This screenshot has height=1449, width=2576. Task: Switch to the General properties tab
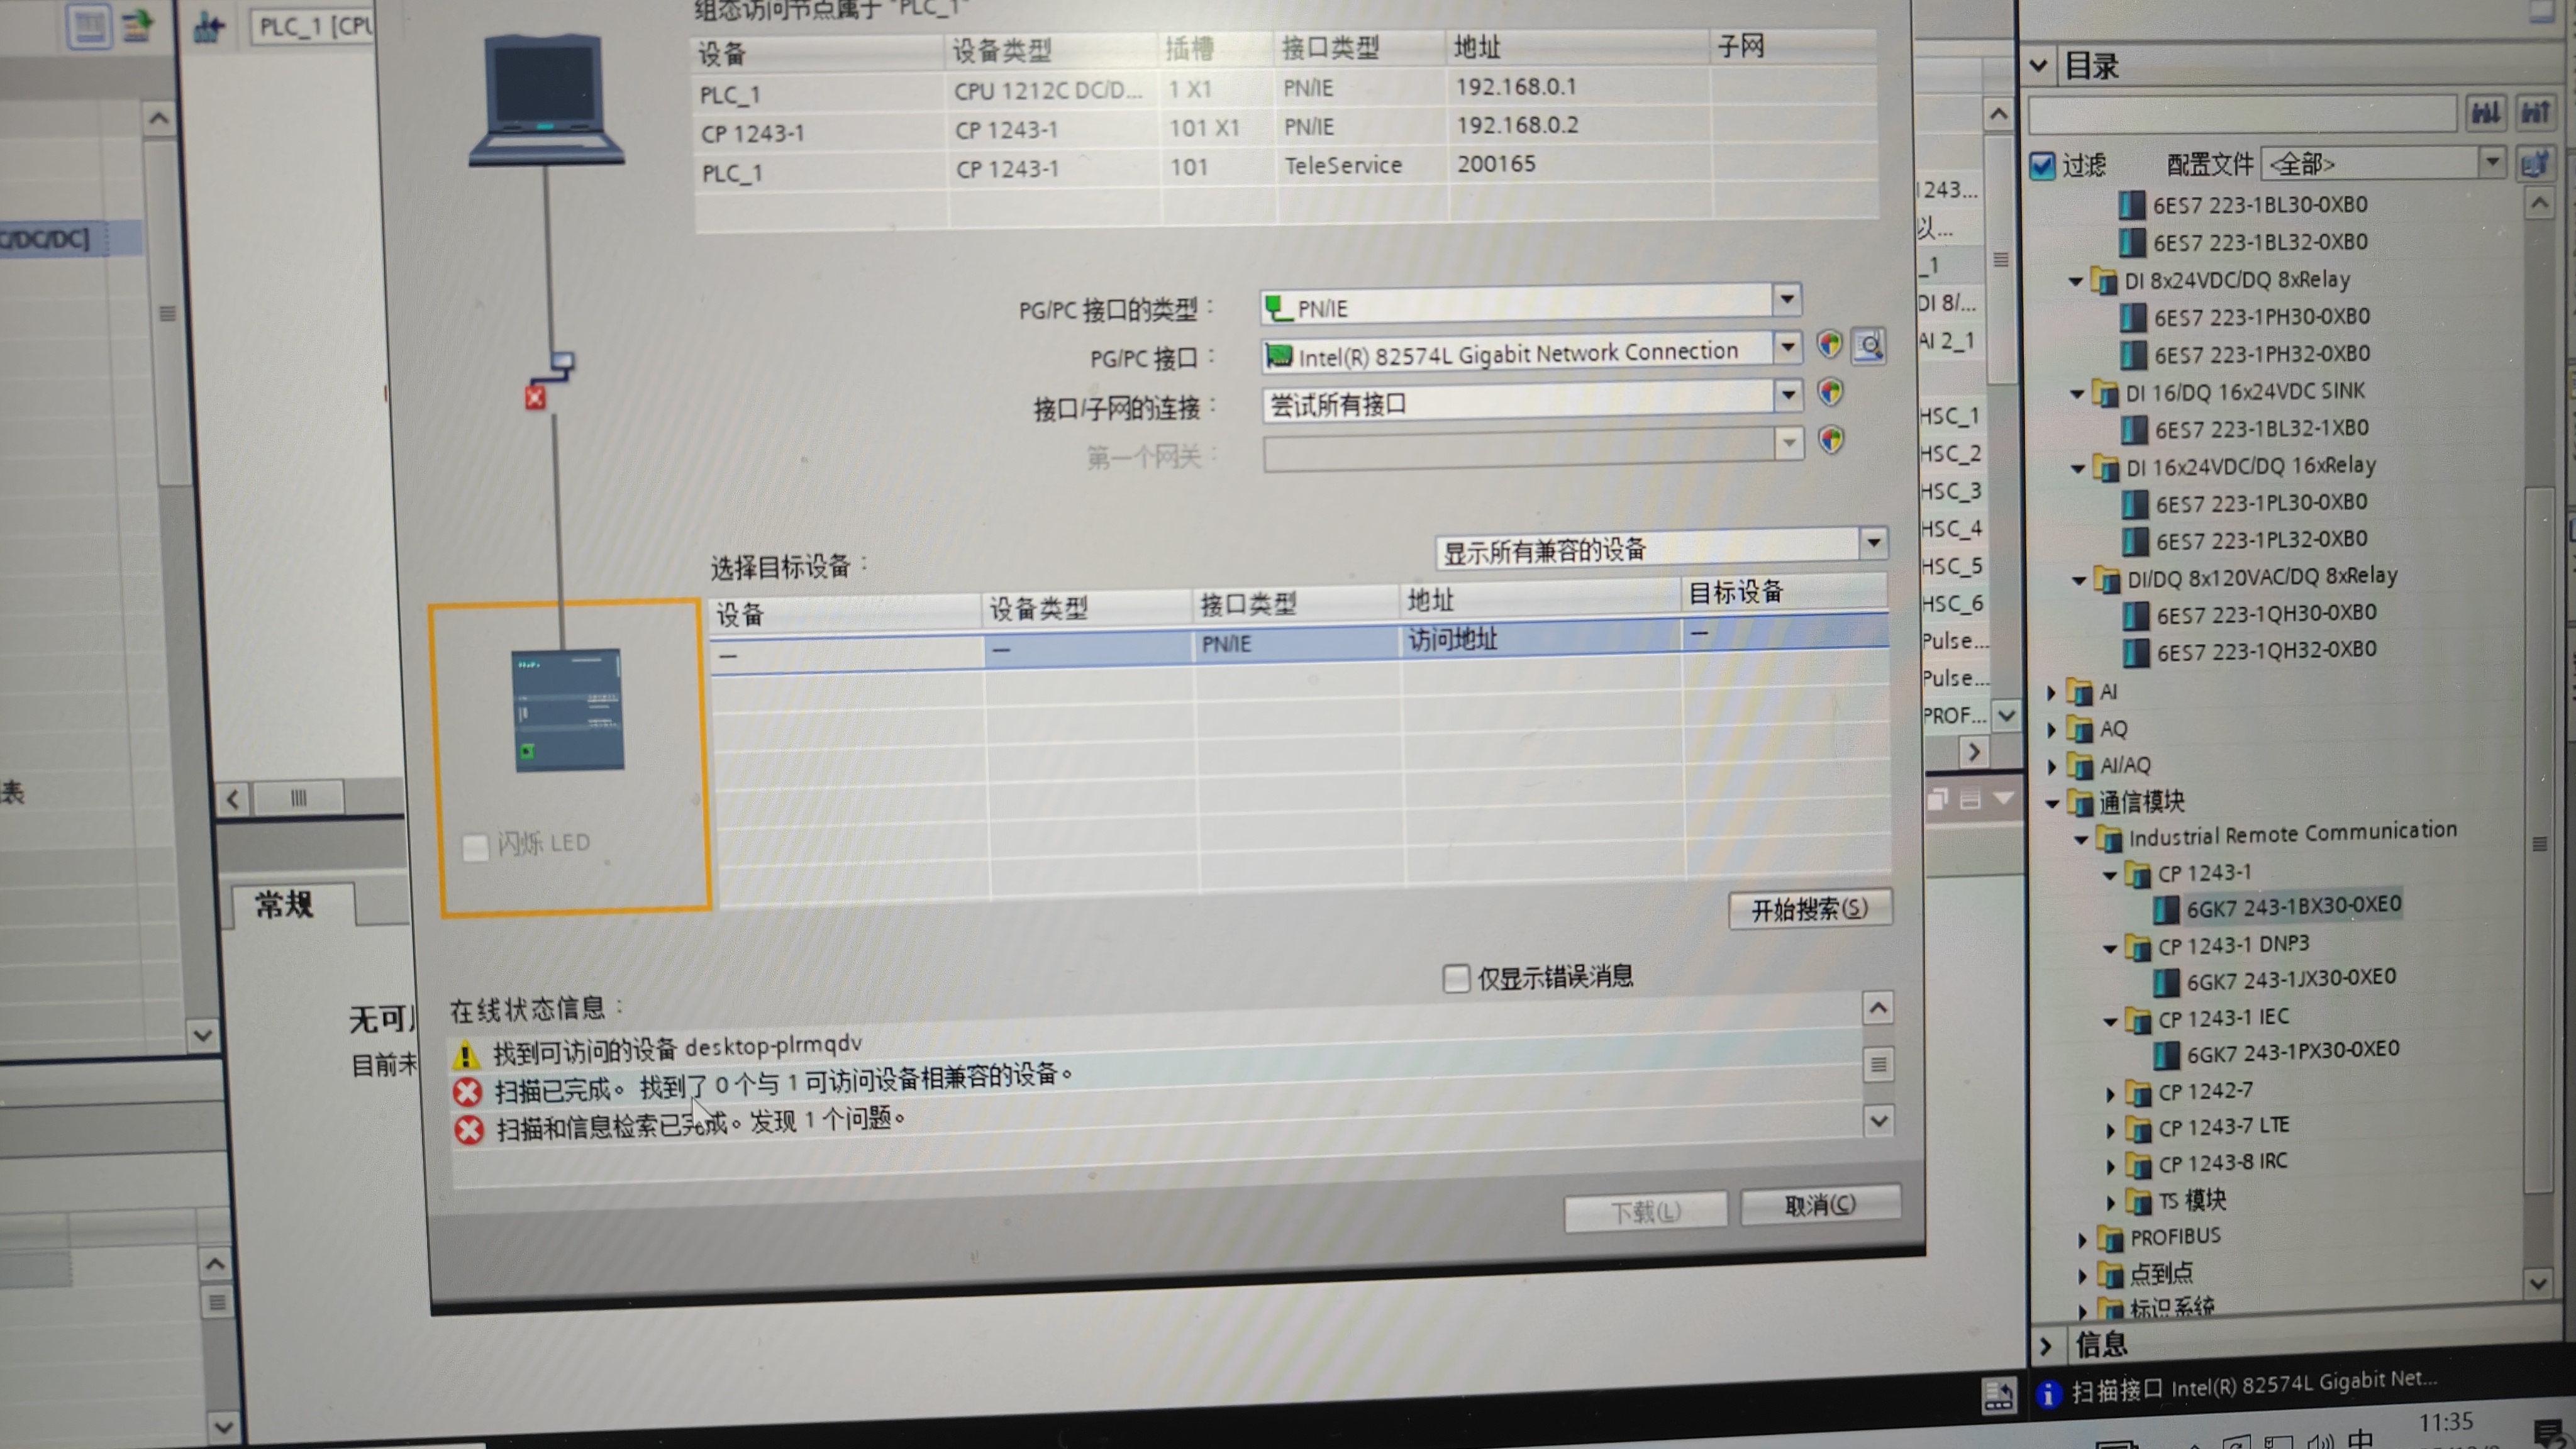click(x=285, y=906)
